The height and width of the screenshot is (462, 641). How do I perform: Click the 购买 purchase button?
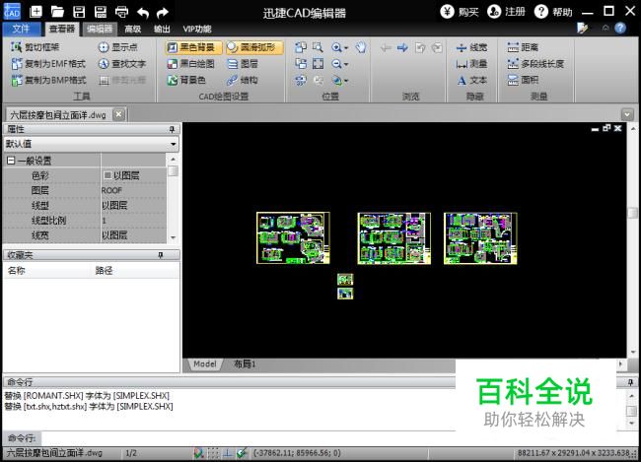[460, 12]
